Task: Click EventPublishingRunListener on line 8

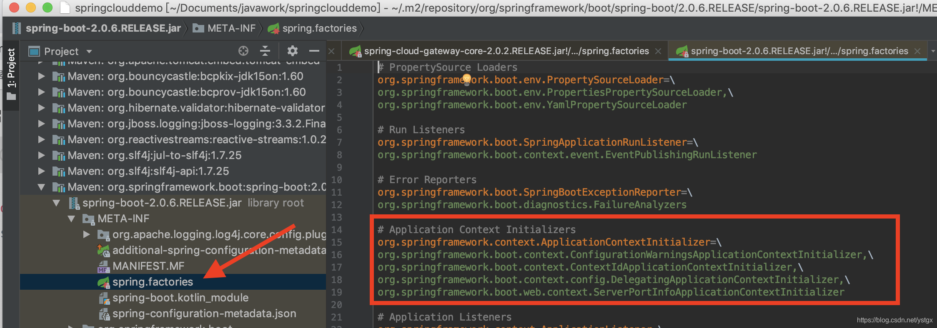Action: [681, 155]
